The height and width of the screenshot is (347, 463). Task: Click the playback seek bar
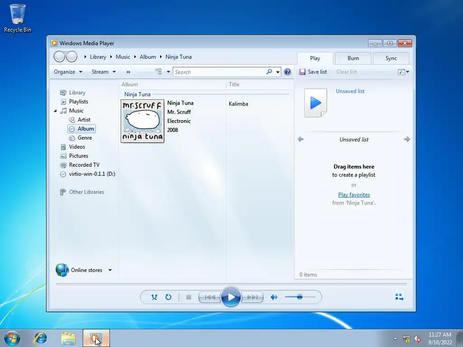point(231,284)
